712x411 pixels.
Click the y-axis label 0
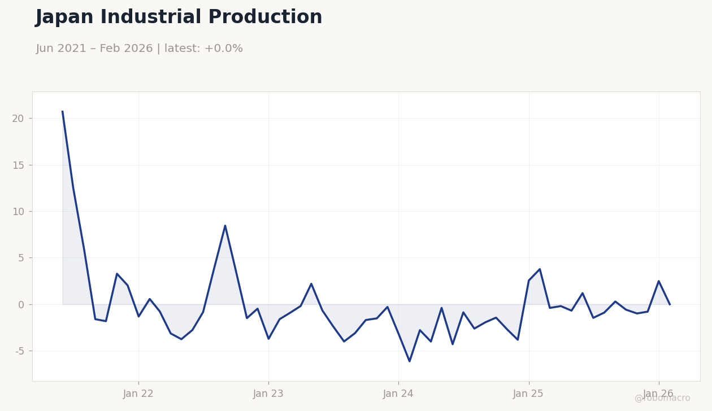tap(21, 305)
